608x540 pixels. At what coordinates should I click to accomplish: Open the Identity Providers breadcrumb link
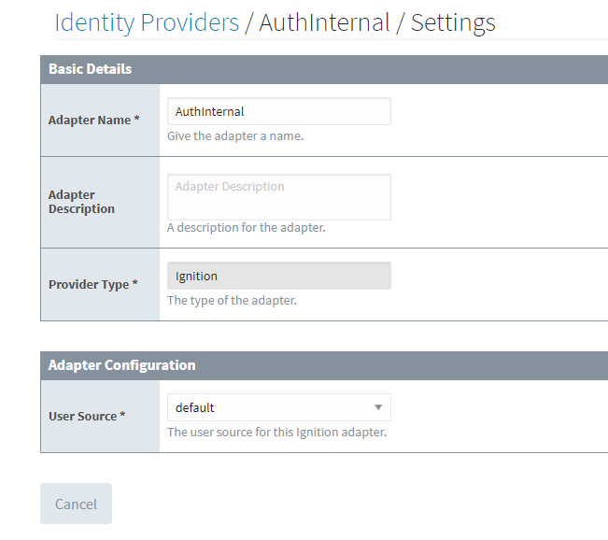pos(147,22)
